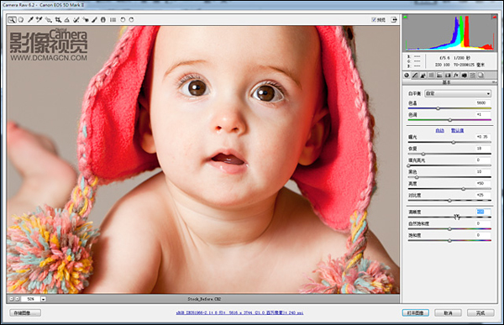
Task: Select the Crop tool
Action: [x=58, y=20]
